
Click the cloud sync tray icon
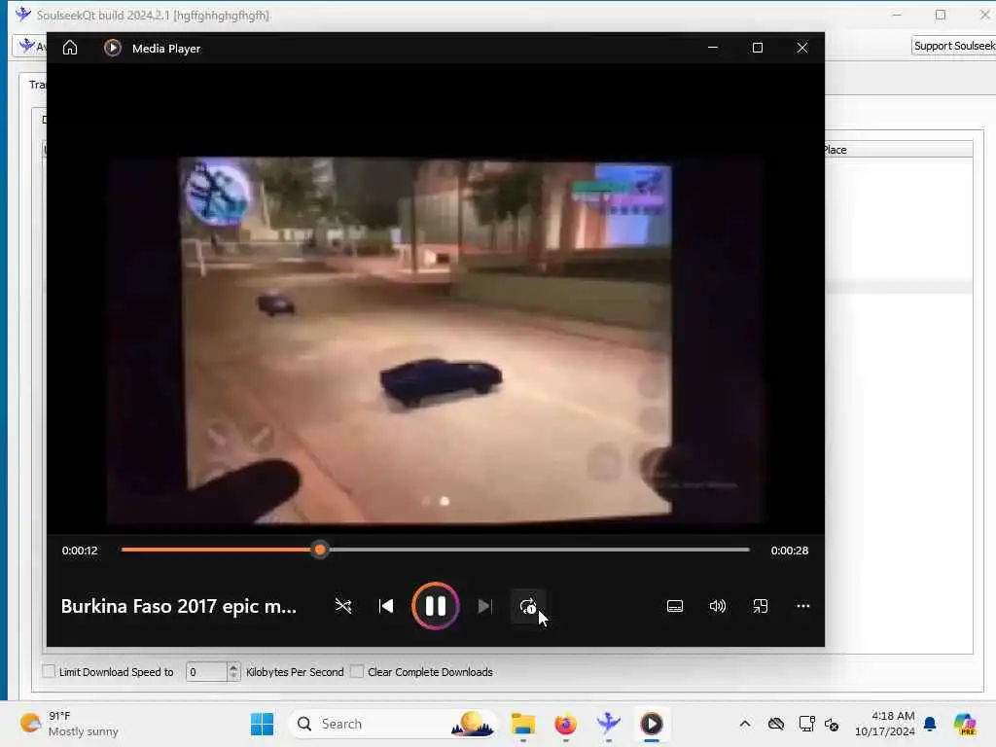pos(775,724)
